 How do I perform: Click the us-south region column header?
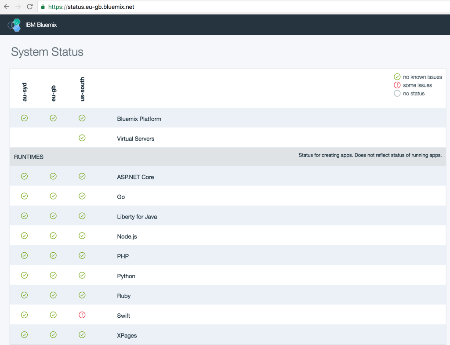pyautogui.click(x=82, y=89)
